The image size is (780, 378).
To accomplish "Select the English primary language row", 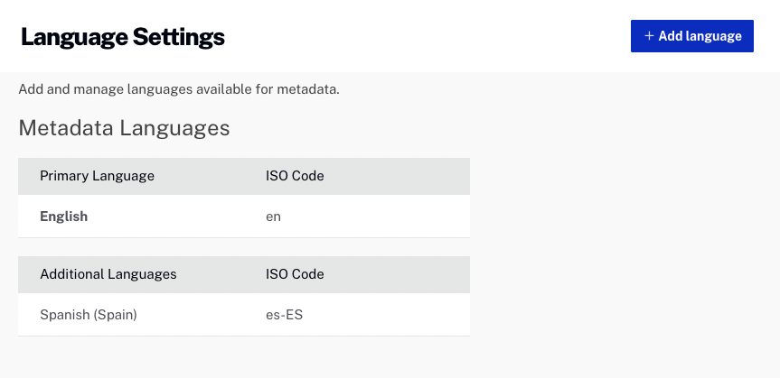I will coord(244,217).
